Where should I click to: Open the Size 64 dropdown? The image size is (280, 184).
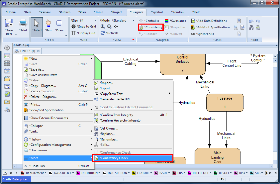95,21
